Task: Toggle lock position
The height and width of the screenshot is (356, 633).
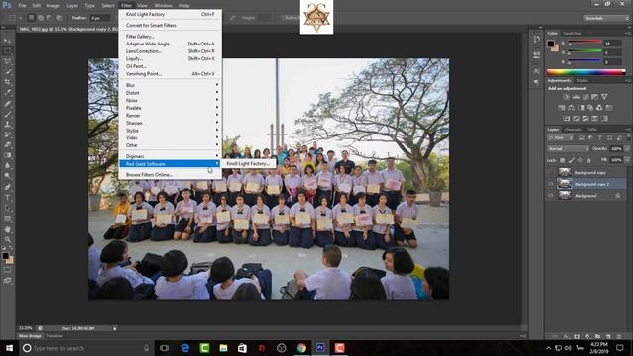Action: click(x=581, y=160)
